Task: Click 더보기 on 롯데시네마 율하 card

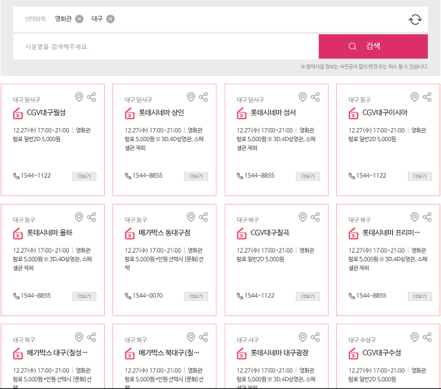Action: tap(84, 296)
